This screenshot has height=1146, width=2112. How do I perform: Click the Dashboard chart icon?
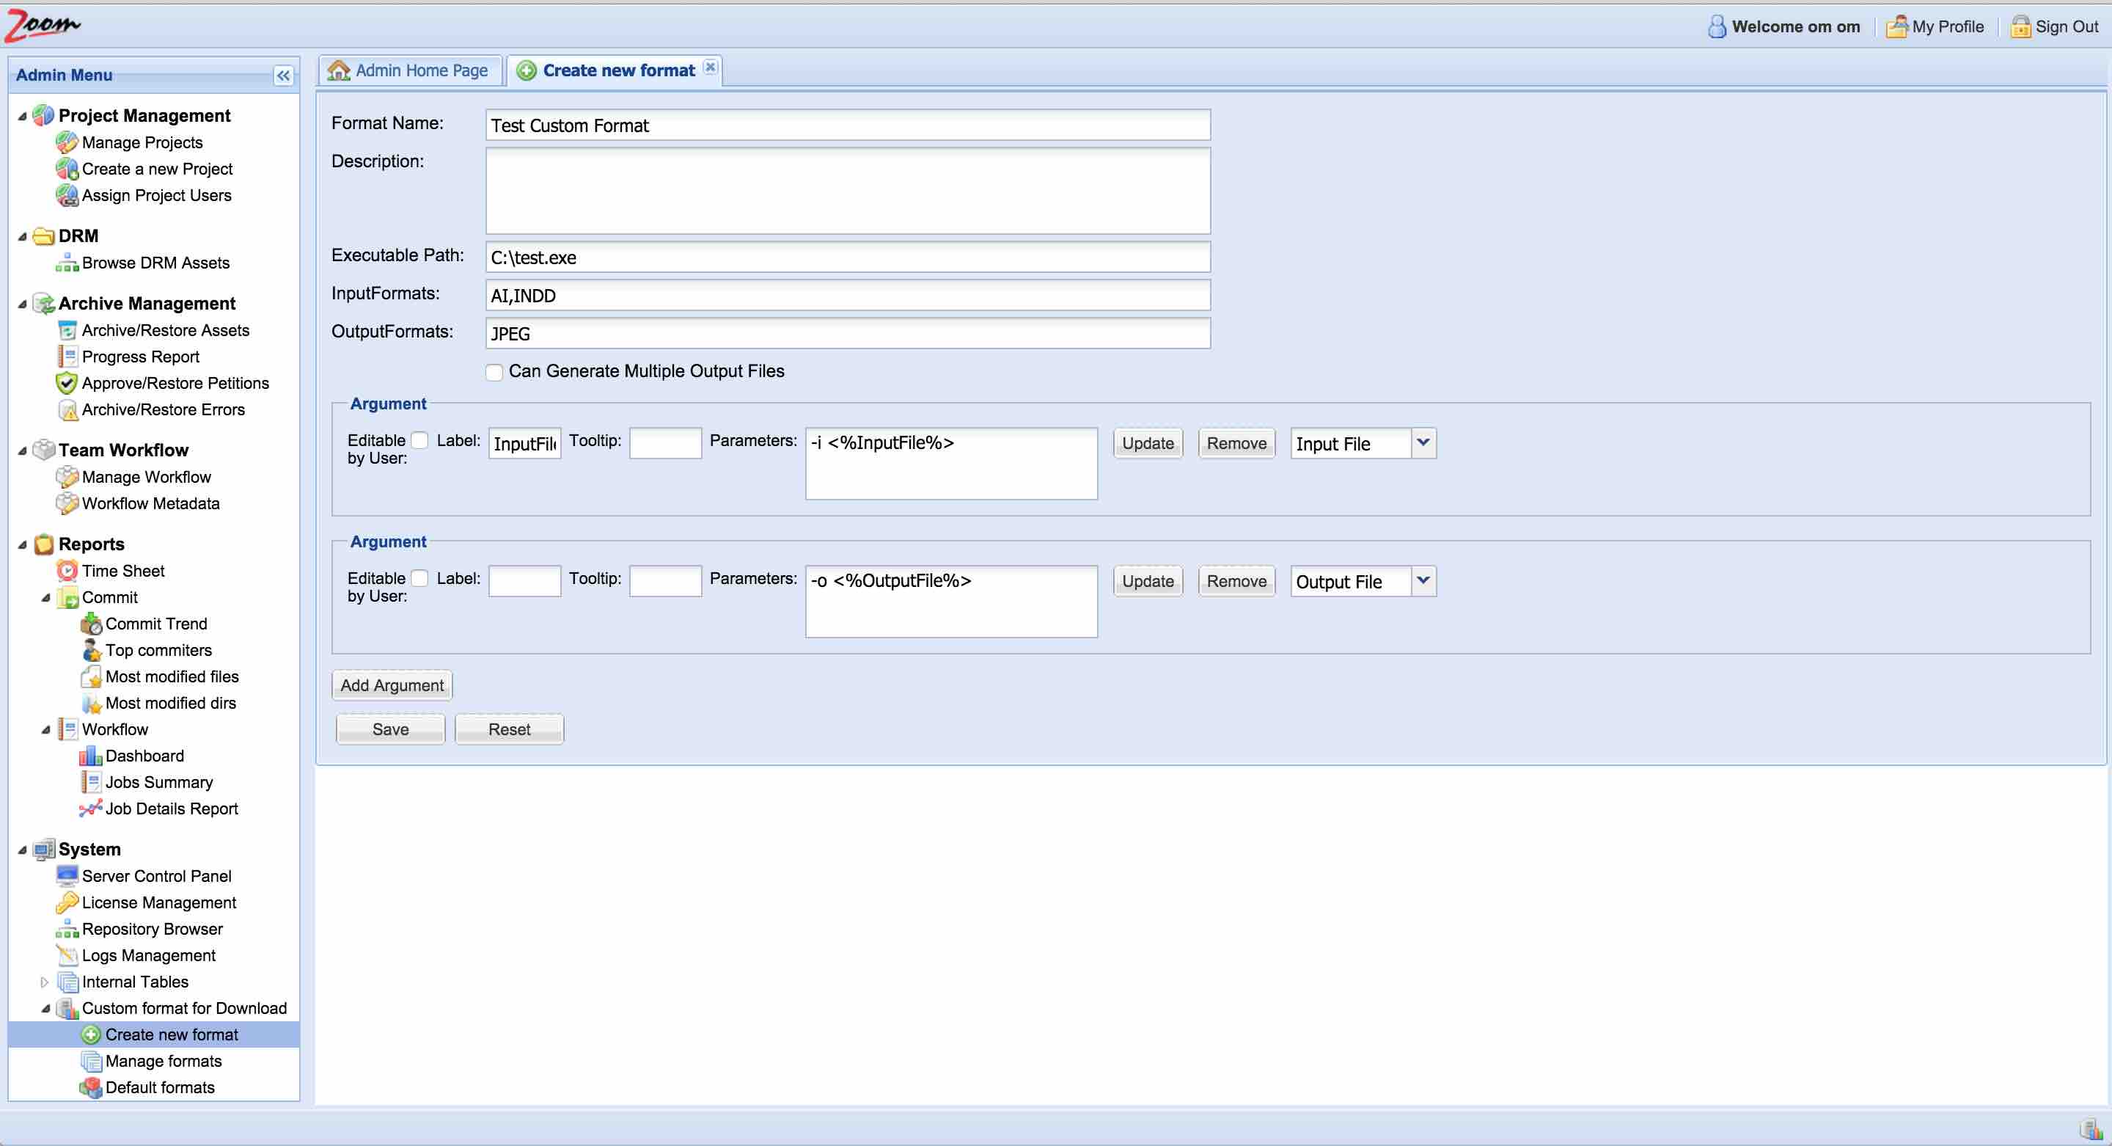point(90,756)
